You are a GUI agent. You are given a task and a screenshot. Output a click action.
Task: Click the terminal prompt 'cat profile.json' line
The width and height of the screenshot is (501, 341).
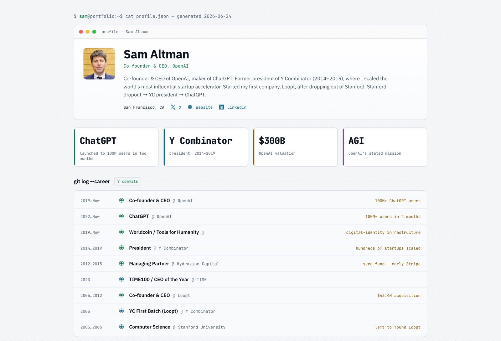152,16
